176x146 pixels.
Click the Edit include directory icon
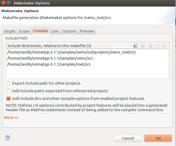click(150, 46)
